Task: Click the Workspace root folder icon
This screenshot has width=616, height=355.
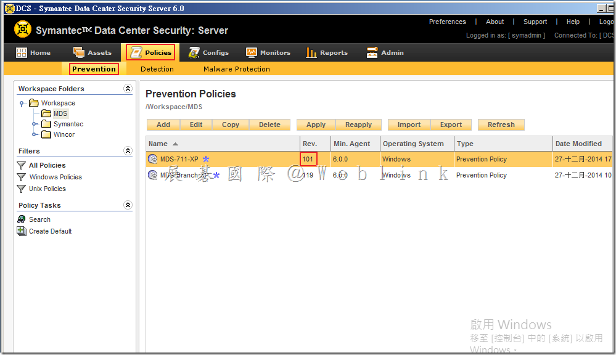Action: [34, 103]
